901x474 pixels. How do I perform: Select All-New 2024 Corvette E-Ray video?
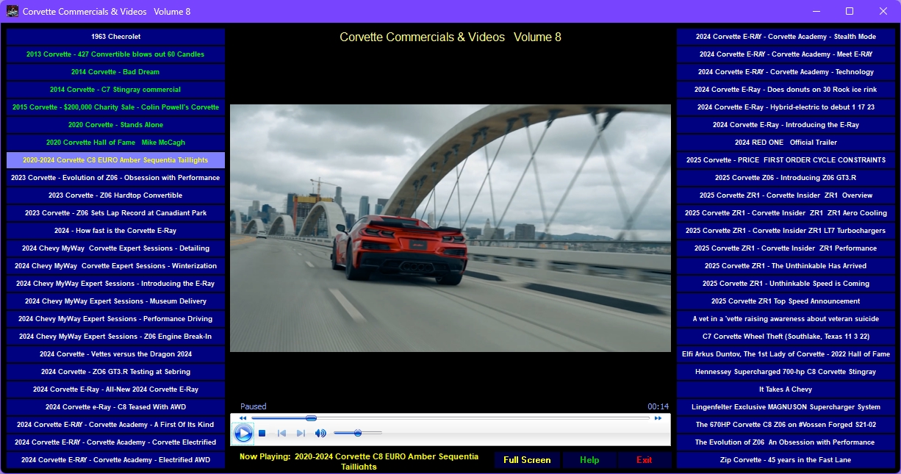tap(115, 389)
